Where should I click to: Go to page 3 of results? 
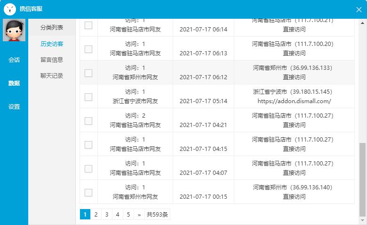click(107, 215)
